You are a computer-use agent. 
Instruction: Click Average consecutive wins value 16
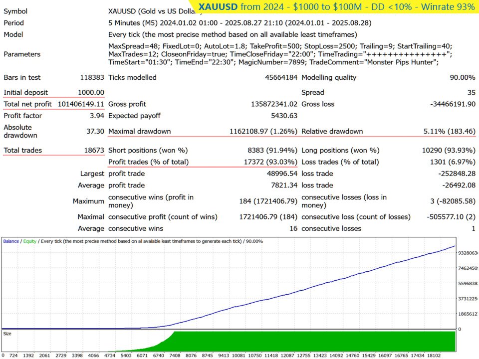(x=293, y=228)
